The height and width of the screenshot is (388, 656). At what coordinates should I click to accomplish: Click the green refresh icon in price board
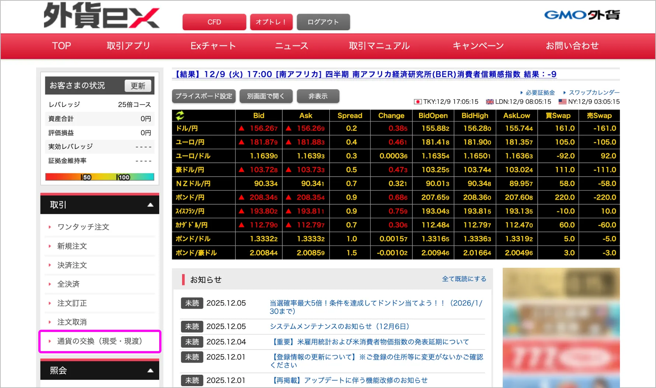[x=180, y=115]
